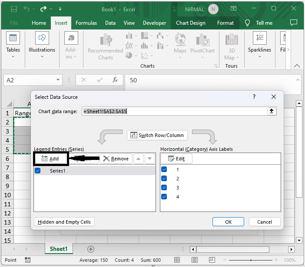Switch to the Developer tab
Screen dimensions: 305x267
tap(154, 23)
